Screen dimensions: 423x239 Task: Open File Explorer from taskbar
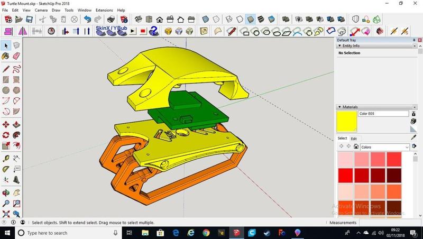coord(145,233)
